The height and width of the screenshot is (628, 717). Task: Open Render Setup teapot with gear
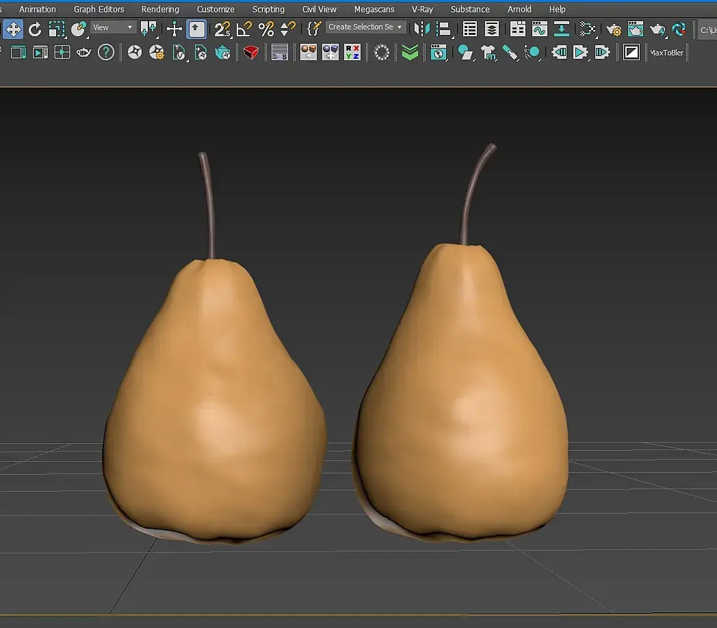[x=614, y=29]
